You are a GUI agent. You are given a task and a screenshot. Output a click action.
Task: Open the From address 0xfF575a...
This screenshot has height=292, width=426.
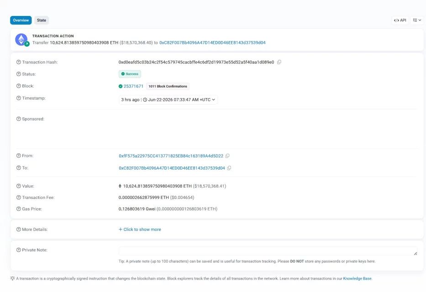tap(171, 156)
